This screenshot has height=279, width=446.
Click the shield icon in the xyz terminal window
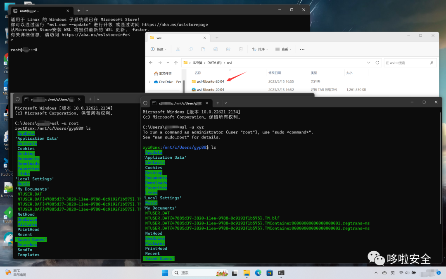point(145,103)
